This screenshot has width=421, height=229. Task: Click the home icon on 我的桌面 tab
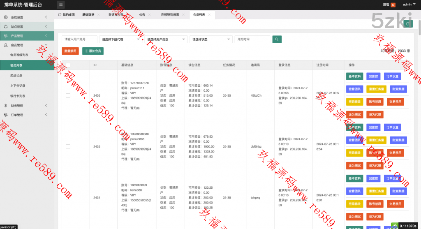pyautogui.click(x=60, y=15)
